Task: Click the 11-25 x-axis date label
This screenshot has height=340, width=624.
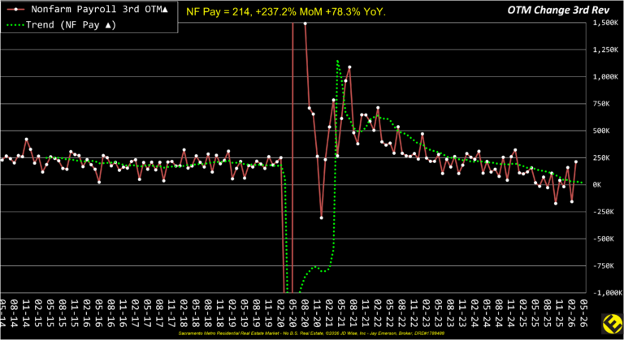Action: [560, 313]
